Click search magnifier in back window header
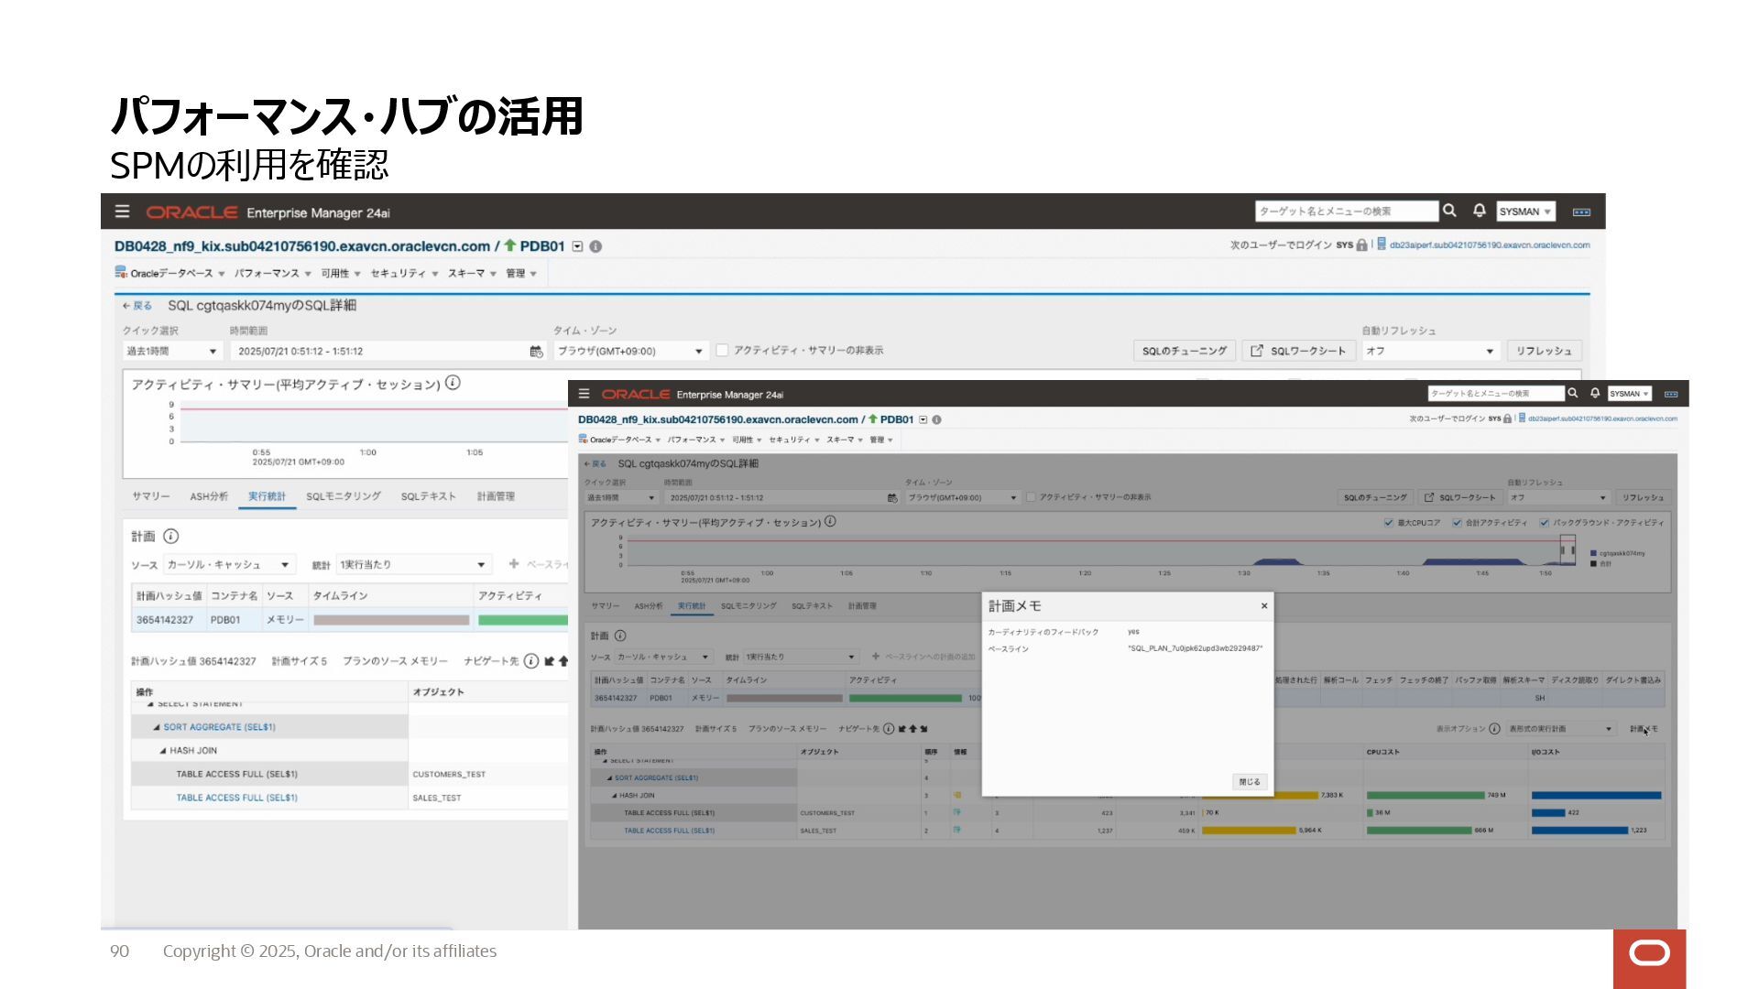 coord(1449,211)
